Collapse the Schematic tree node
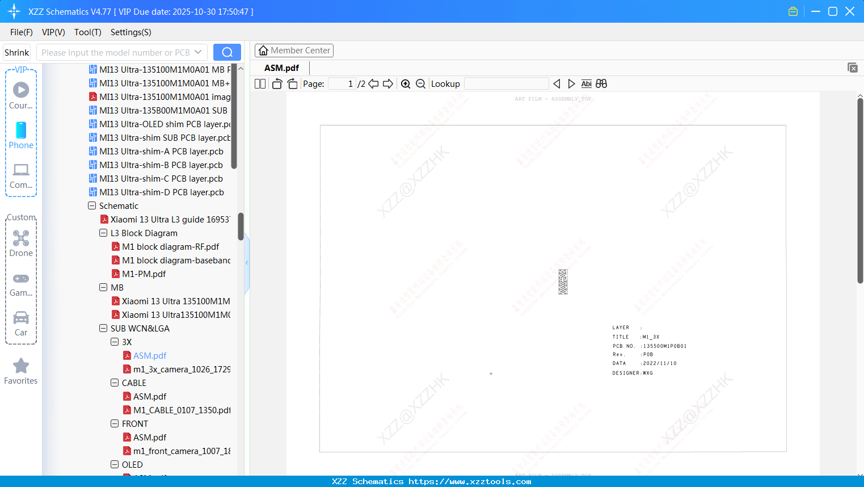Viewport: 864px width, 487px height. [x=91, y=205]
